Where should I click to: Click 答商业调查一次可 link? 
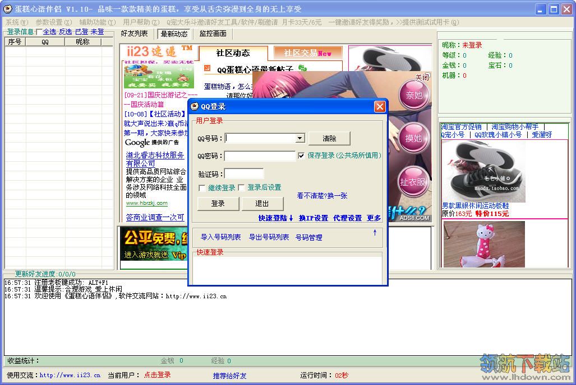point(155,217)
